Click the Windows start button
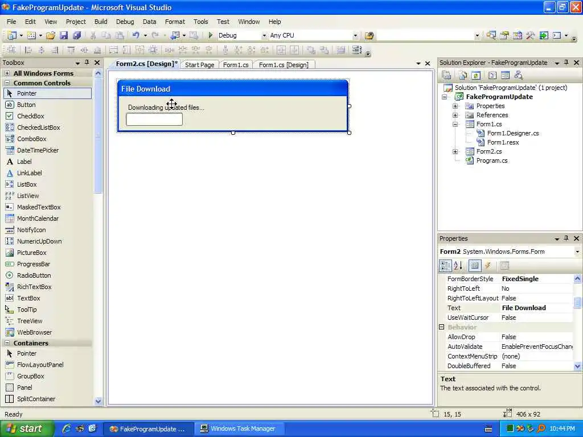The height and width of the screenshot is (437, 583). (27, 428)
